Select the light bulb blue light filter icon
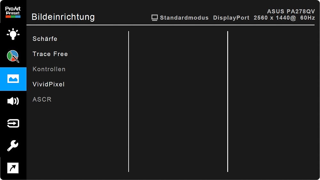This screenshot has height=180, width=320. pos(13,34)
